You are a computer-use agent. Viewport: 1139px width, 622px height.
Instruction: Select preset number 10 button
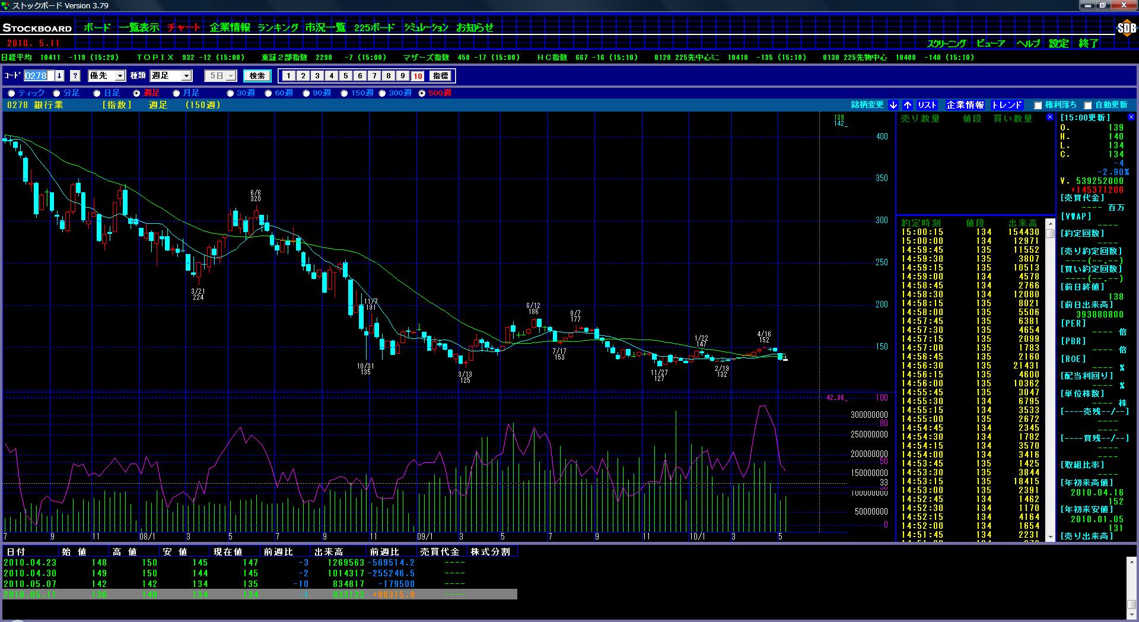418,76
